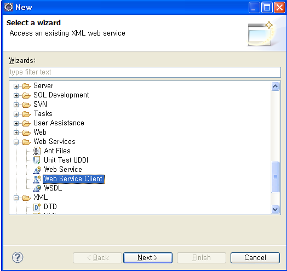Select the User Assistance category label

[x=59, y=123]
